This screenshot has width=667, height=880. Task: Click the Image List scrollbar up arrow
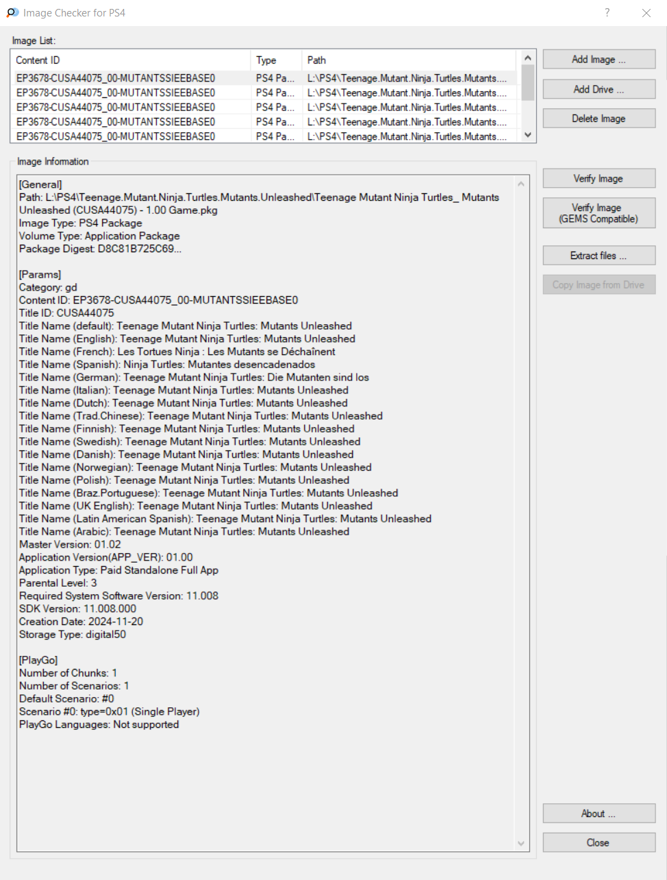coord(527,58)
